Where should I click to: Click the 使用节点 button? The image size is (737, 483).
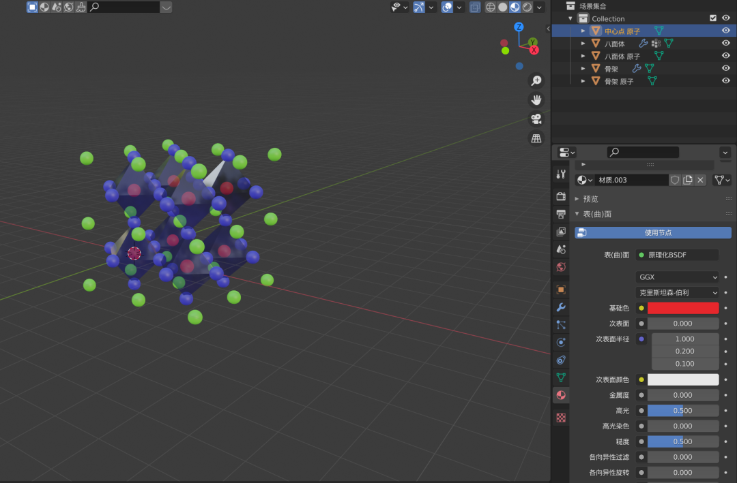[x=653, y=233]
